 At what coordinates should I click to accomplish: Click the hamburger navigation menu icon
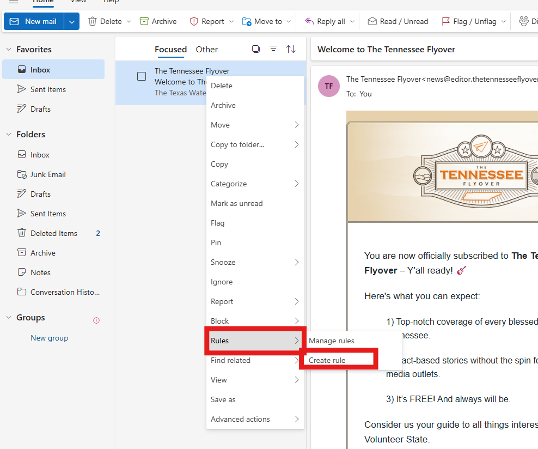coord(14,2)
